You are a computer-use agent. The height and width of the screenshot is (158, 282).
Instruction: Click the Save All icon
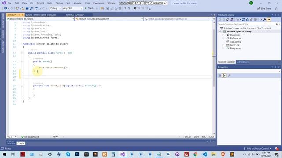point(31,8)
